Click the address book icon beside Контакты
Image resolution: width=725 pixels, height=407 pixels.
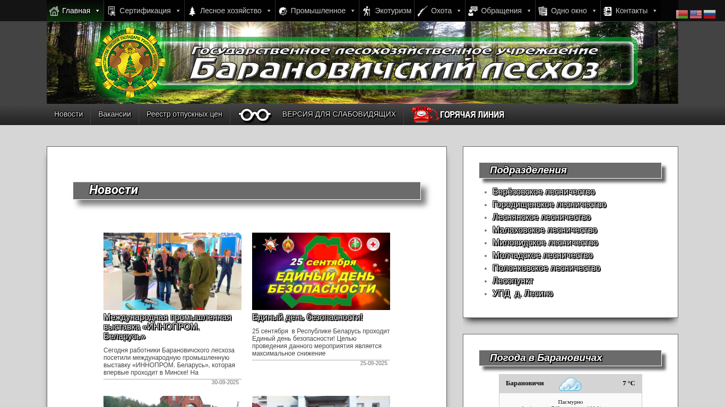[608, 11]
